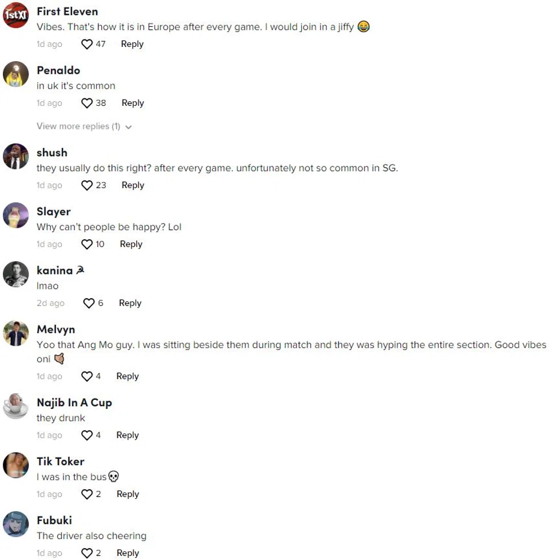This screenshot has width=549, height=560.
Task: Open First Eleven's profile avatar
Action: click(16, 15)
